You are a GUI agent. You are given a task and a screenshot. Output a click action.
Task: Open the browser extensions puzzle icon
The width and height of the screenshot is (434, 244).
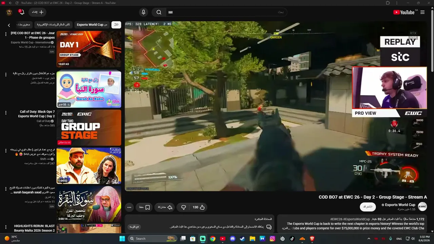pyautogui.click(x=388, y=3)
